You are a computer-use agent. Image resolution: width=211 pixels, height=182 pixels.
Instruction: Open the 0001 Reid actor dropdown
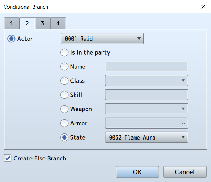click(x=102, y=39)
